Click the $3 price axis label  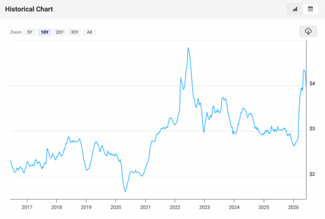coord(312,129)
